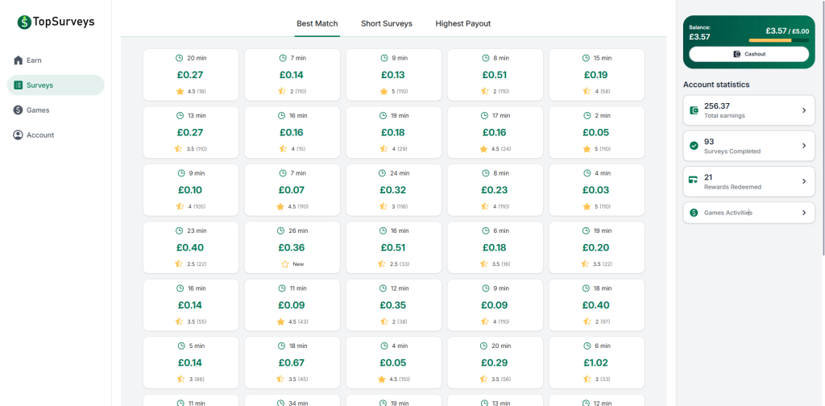Viewport: 825px width, 406px height.
Task: Click the £3.57 balance amount under Balance label
Action: (700, 37)
